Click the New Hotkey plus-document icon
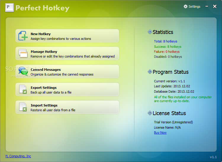222x162 pixels. pyautogui.click(x=23, y=36)
